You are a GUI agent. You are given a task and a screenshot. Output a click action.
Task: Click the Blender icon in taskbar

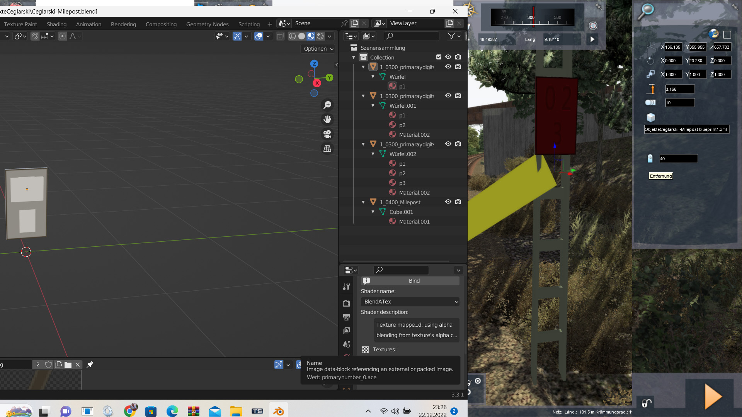278,411
